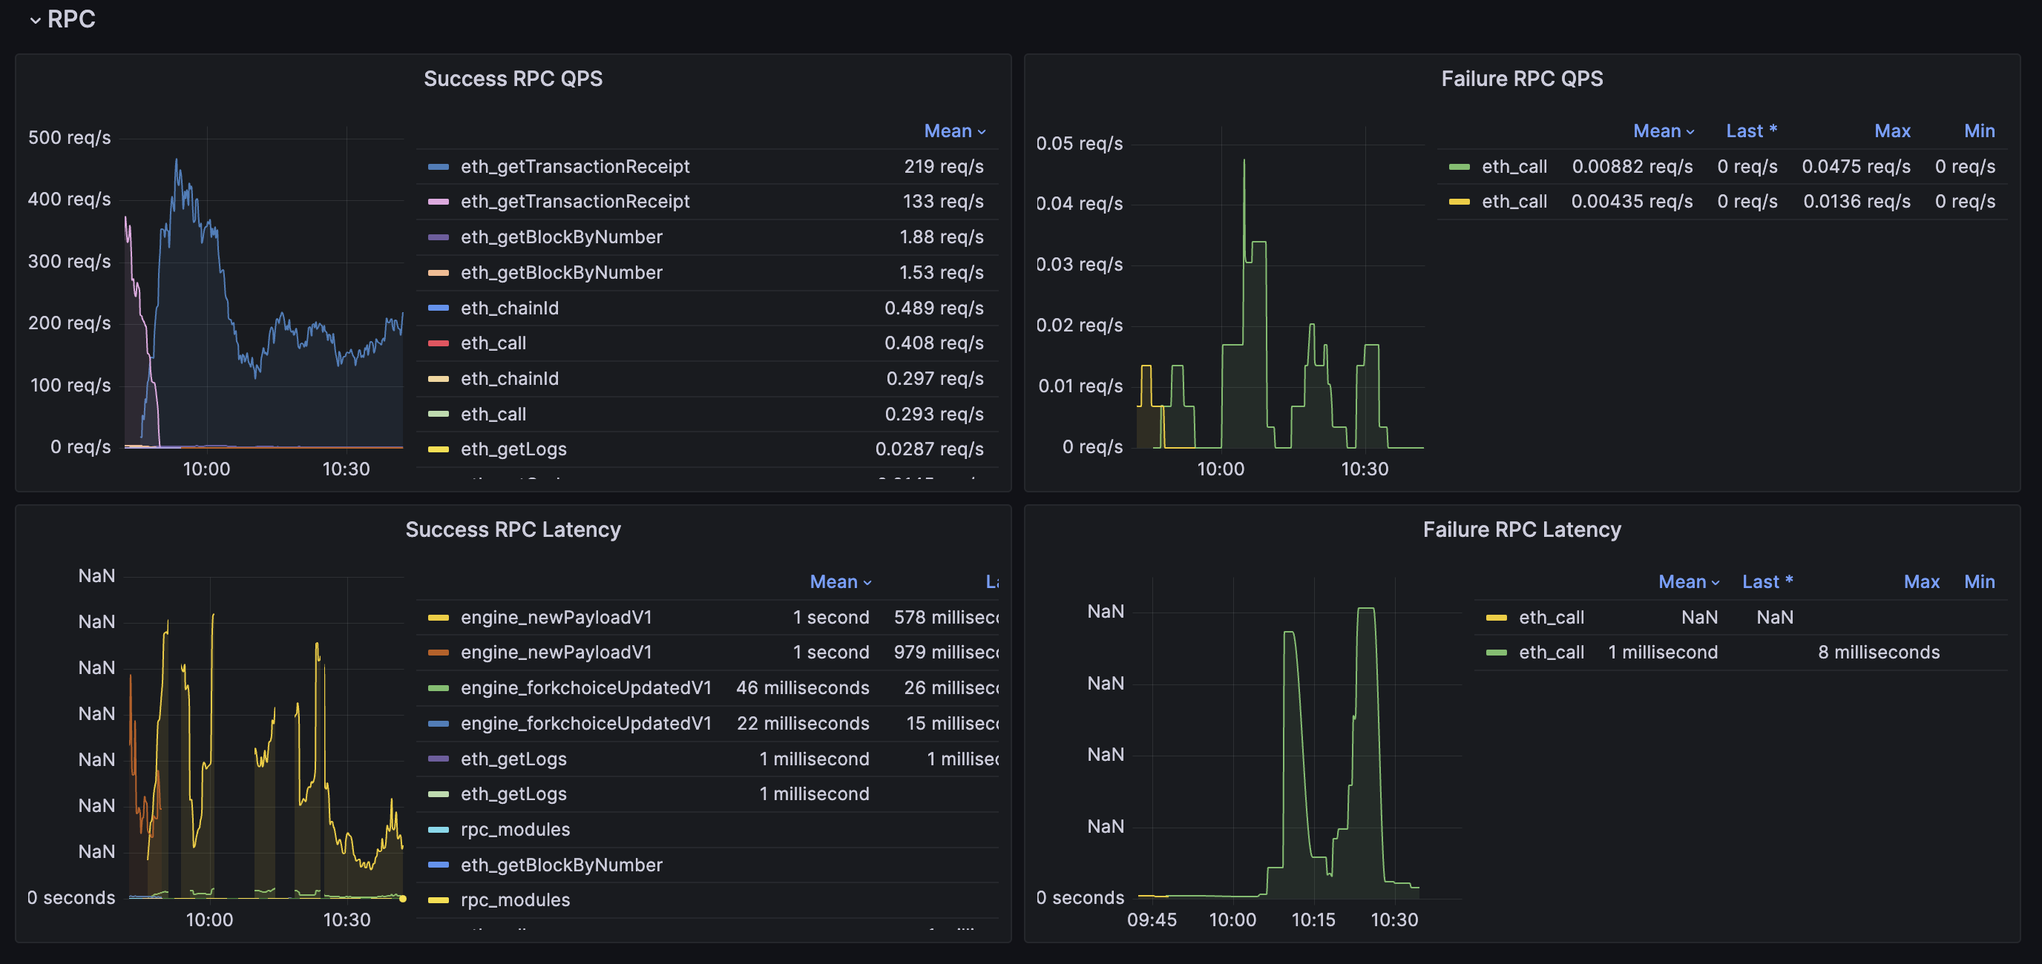Click orange engine_newPayloadV1 series color icon
This screenshot has width=2042, height=964.
click(439, 652)
